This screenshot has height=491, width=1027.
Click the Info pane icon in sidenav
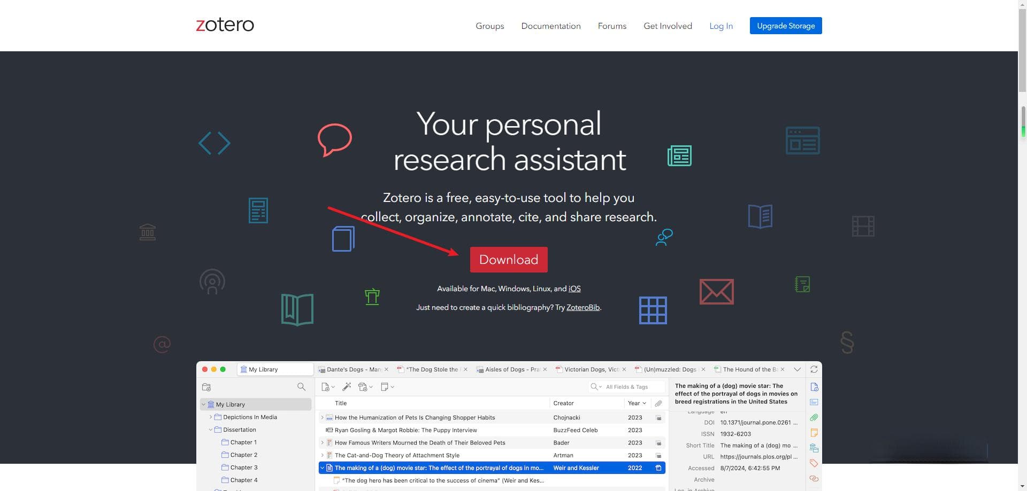pos(814,387)
